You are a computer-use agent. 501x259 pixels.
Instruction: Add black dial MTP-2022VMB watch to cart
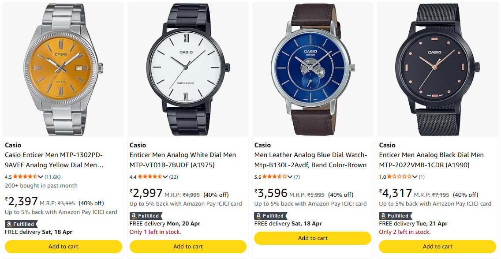click(x=438, y=247)
